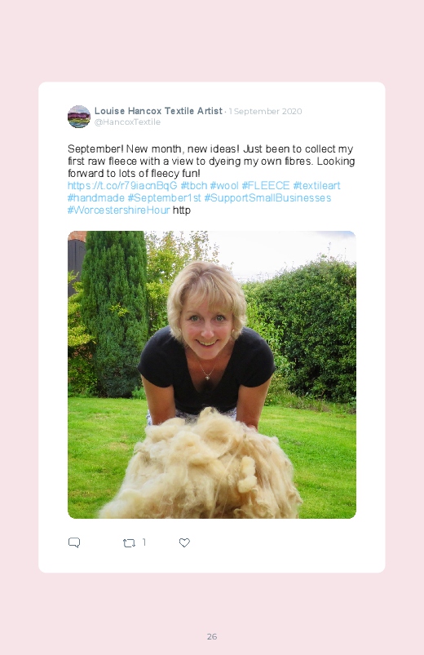Click the 1 September 2020 timestamp
424x655 pixels.
pyautogui.click(x=265, y=112)
